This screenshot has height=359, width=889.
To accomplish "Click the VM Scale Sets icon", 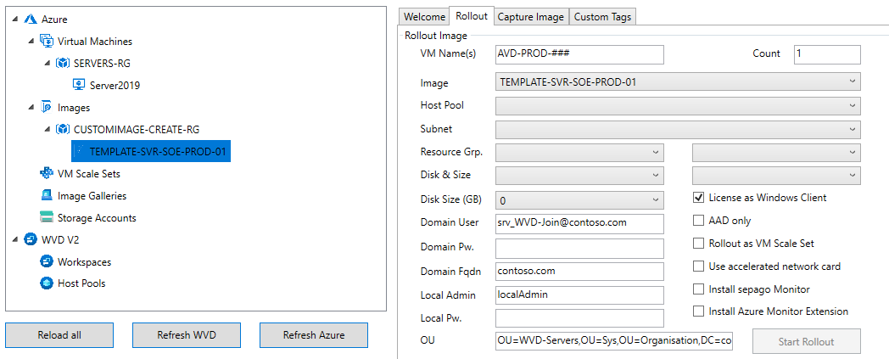I will coord(47,173).
